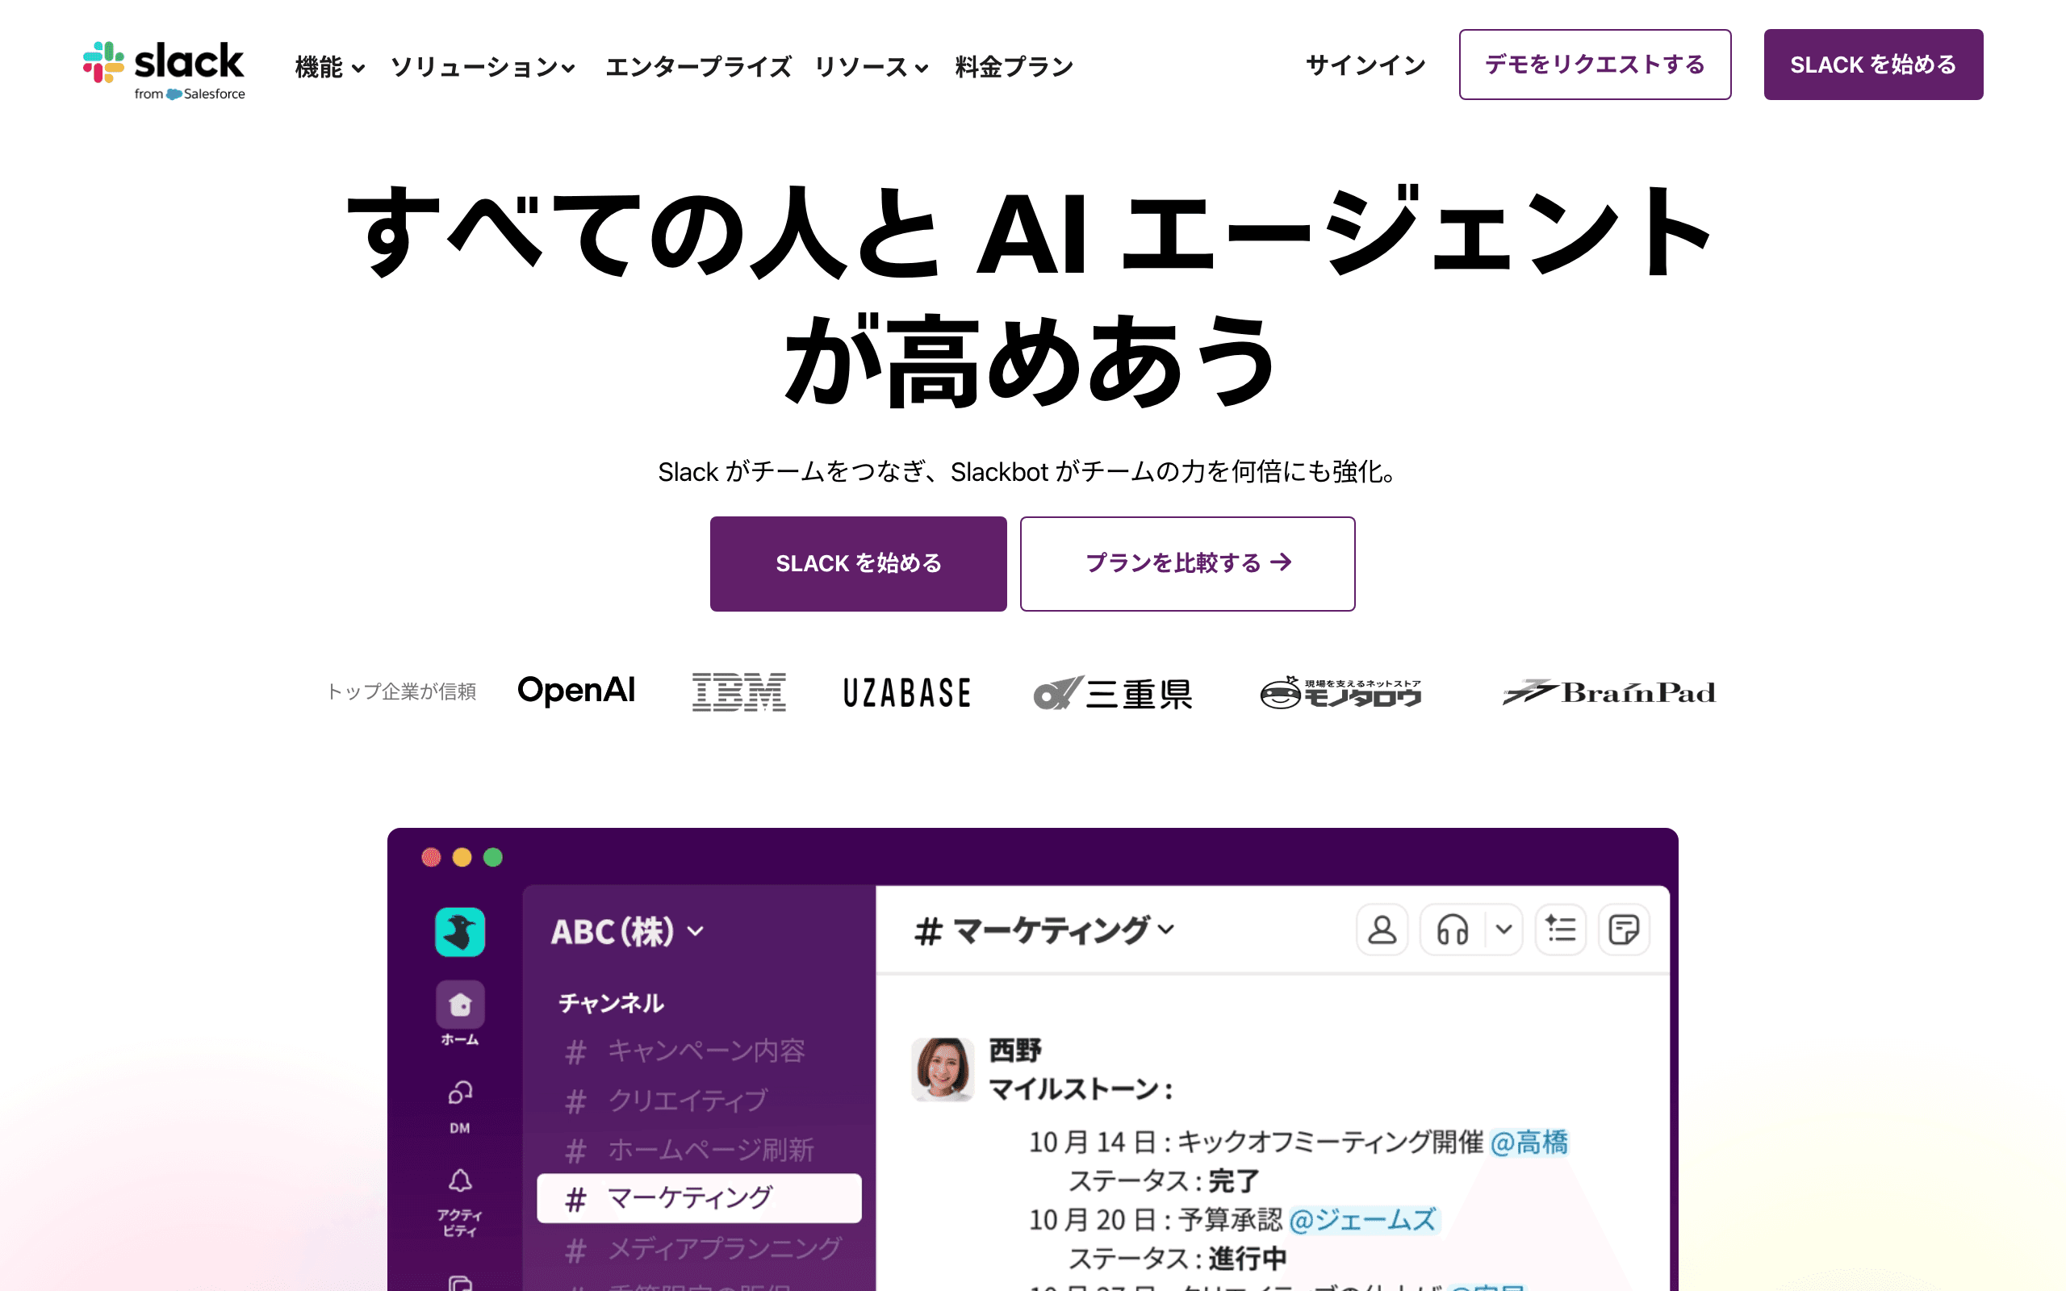Click the @ジェームズ mention

[1362, 1220]
